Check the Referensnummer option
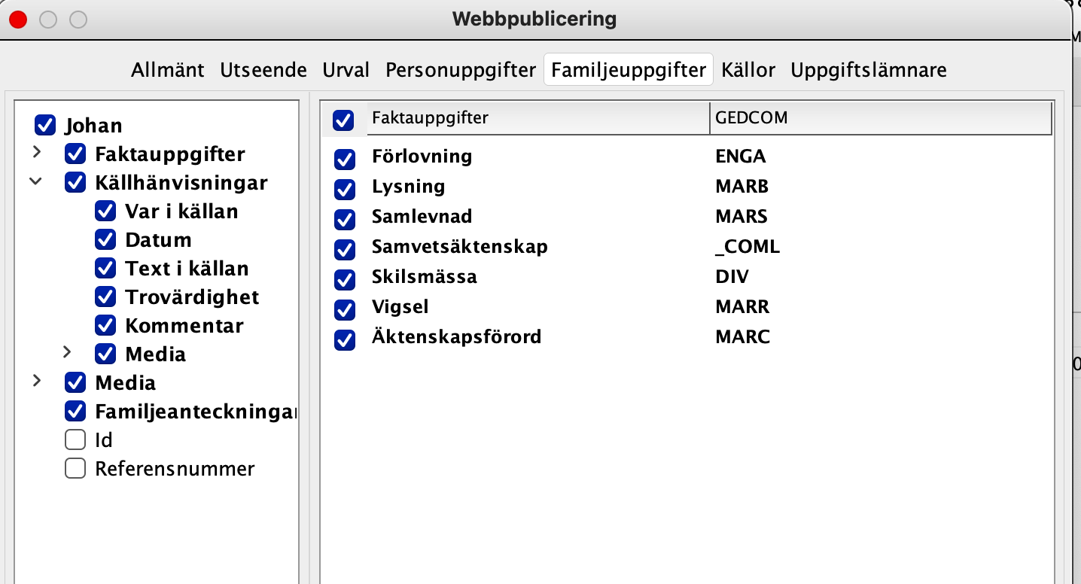This screenshot has width=1081, height=584. point(75,469)
